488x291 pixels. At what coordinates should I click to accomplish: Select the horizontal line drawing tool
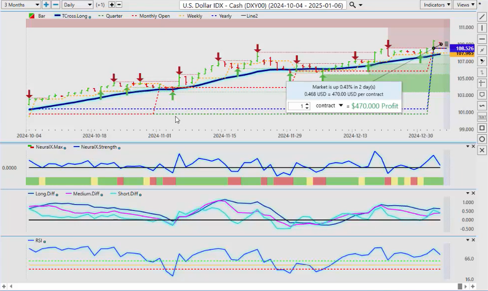click(x=482, y=39)
